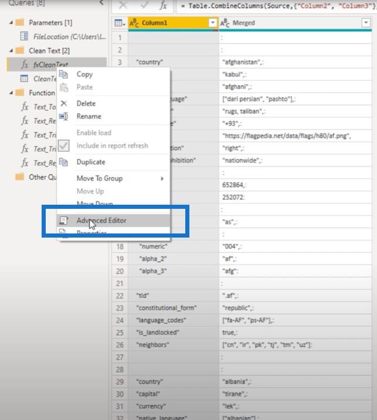Click the Duplicate icon in context menu
Viewport: 377px width, 420px height.
click(63, 162)
